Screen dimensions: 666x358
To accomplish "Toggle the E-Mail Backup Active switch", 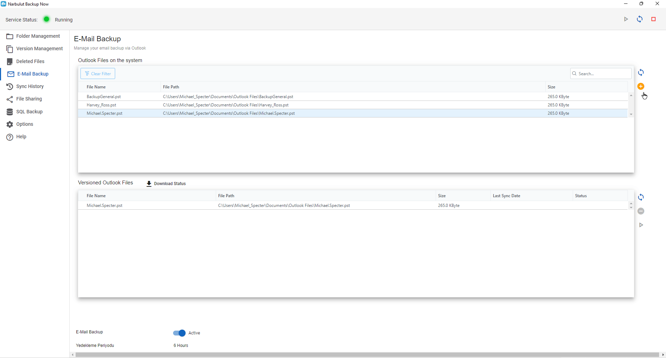I will pos(179,333).
